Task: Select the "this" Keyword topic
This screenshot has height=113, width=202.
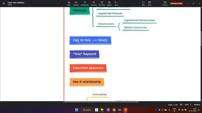Action: point(84,54)
